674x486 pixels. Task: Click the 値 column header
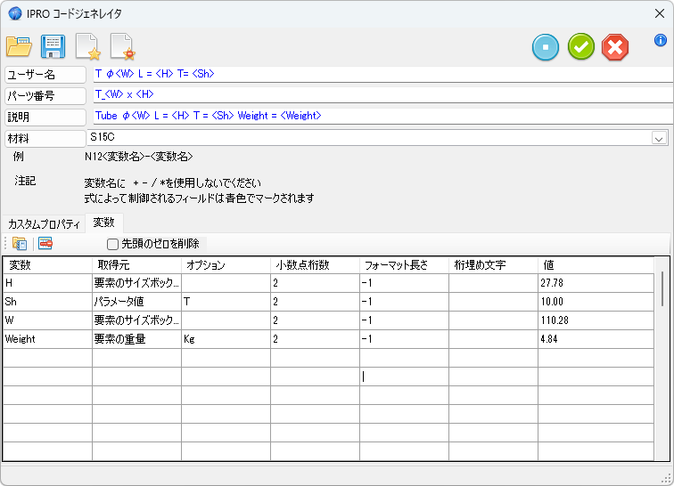[x=596, y=265]
